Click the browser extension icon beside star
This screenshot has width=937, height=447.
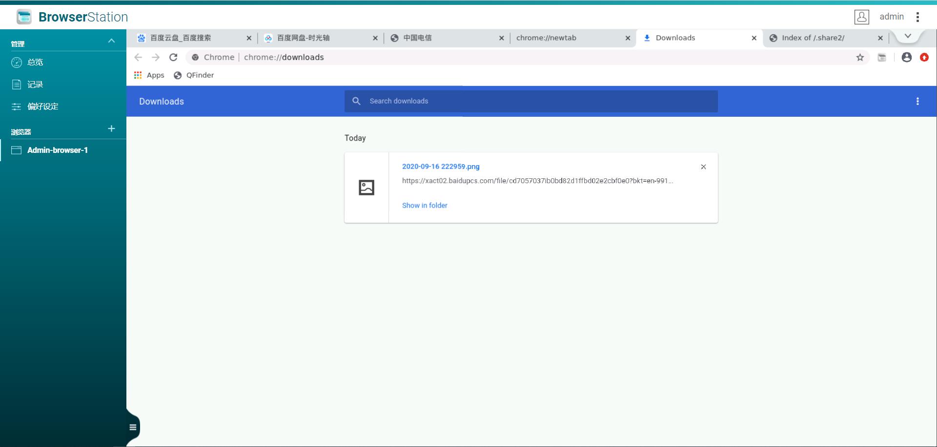pyautogui.click(x=882, y=57)
